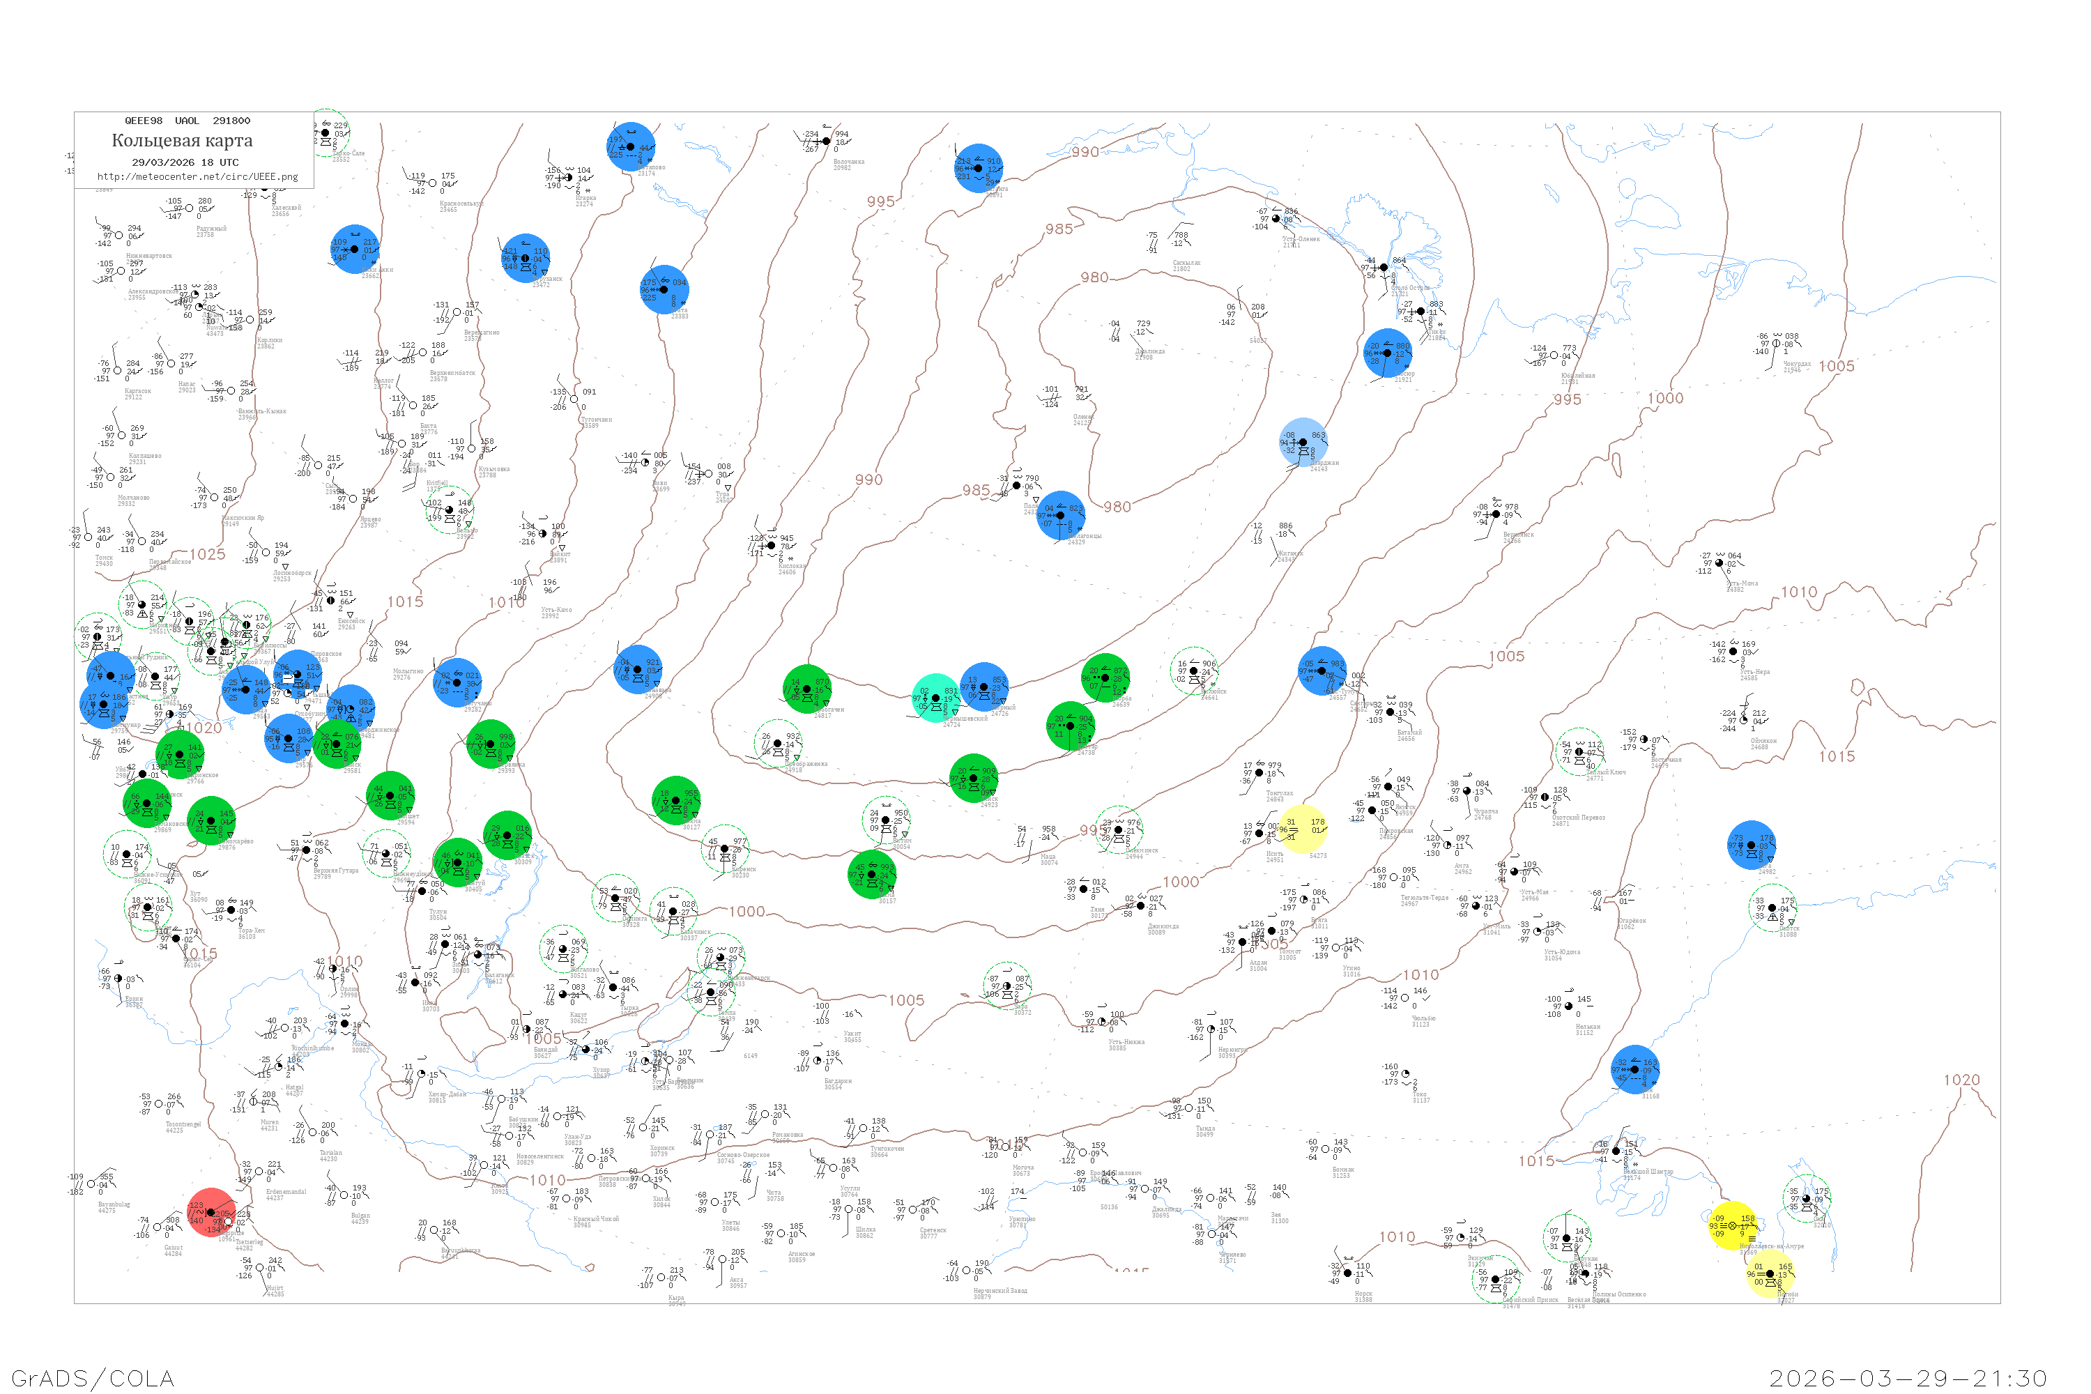Select the blue Туруханск 23472 station circle

pyautogui.click(x=526, y=258)
